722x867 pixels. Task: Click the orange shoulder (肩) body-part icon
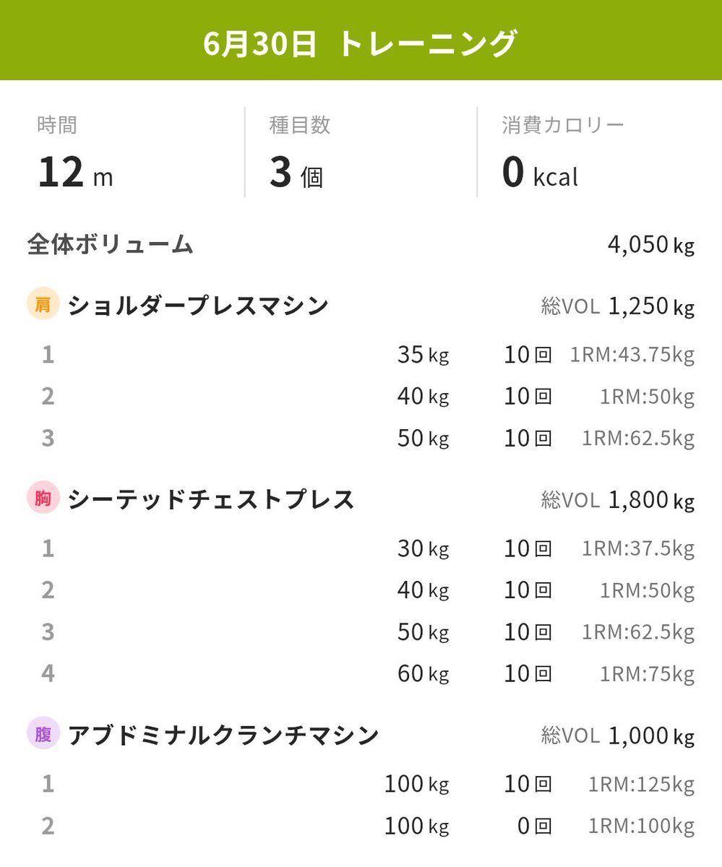pos(43,305)
